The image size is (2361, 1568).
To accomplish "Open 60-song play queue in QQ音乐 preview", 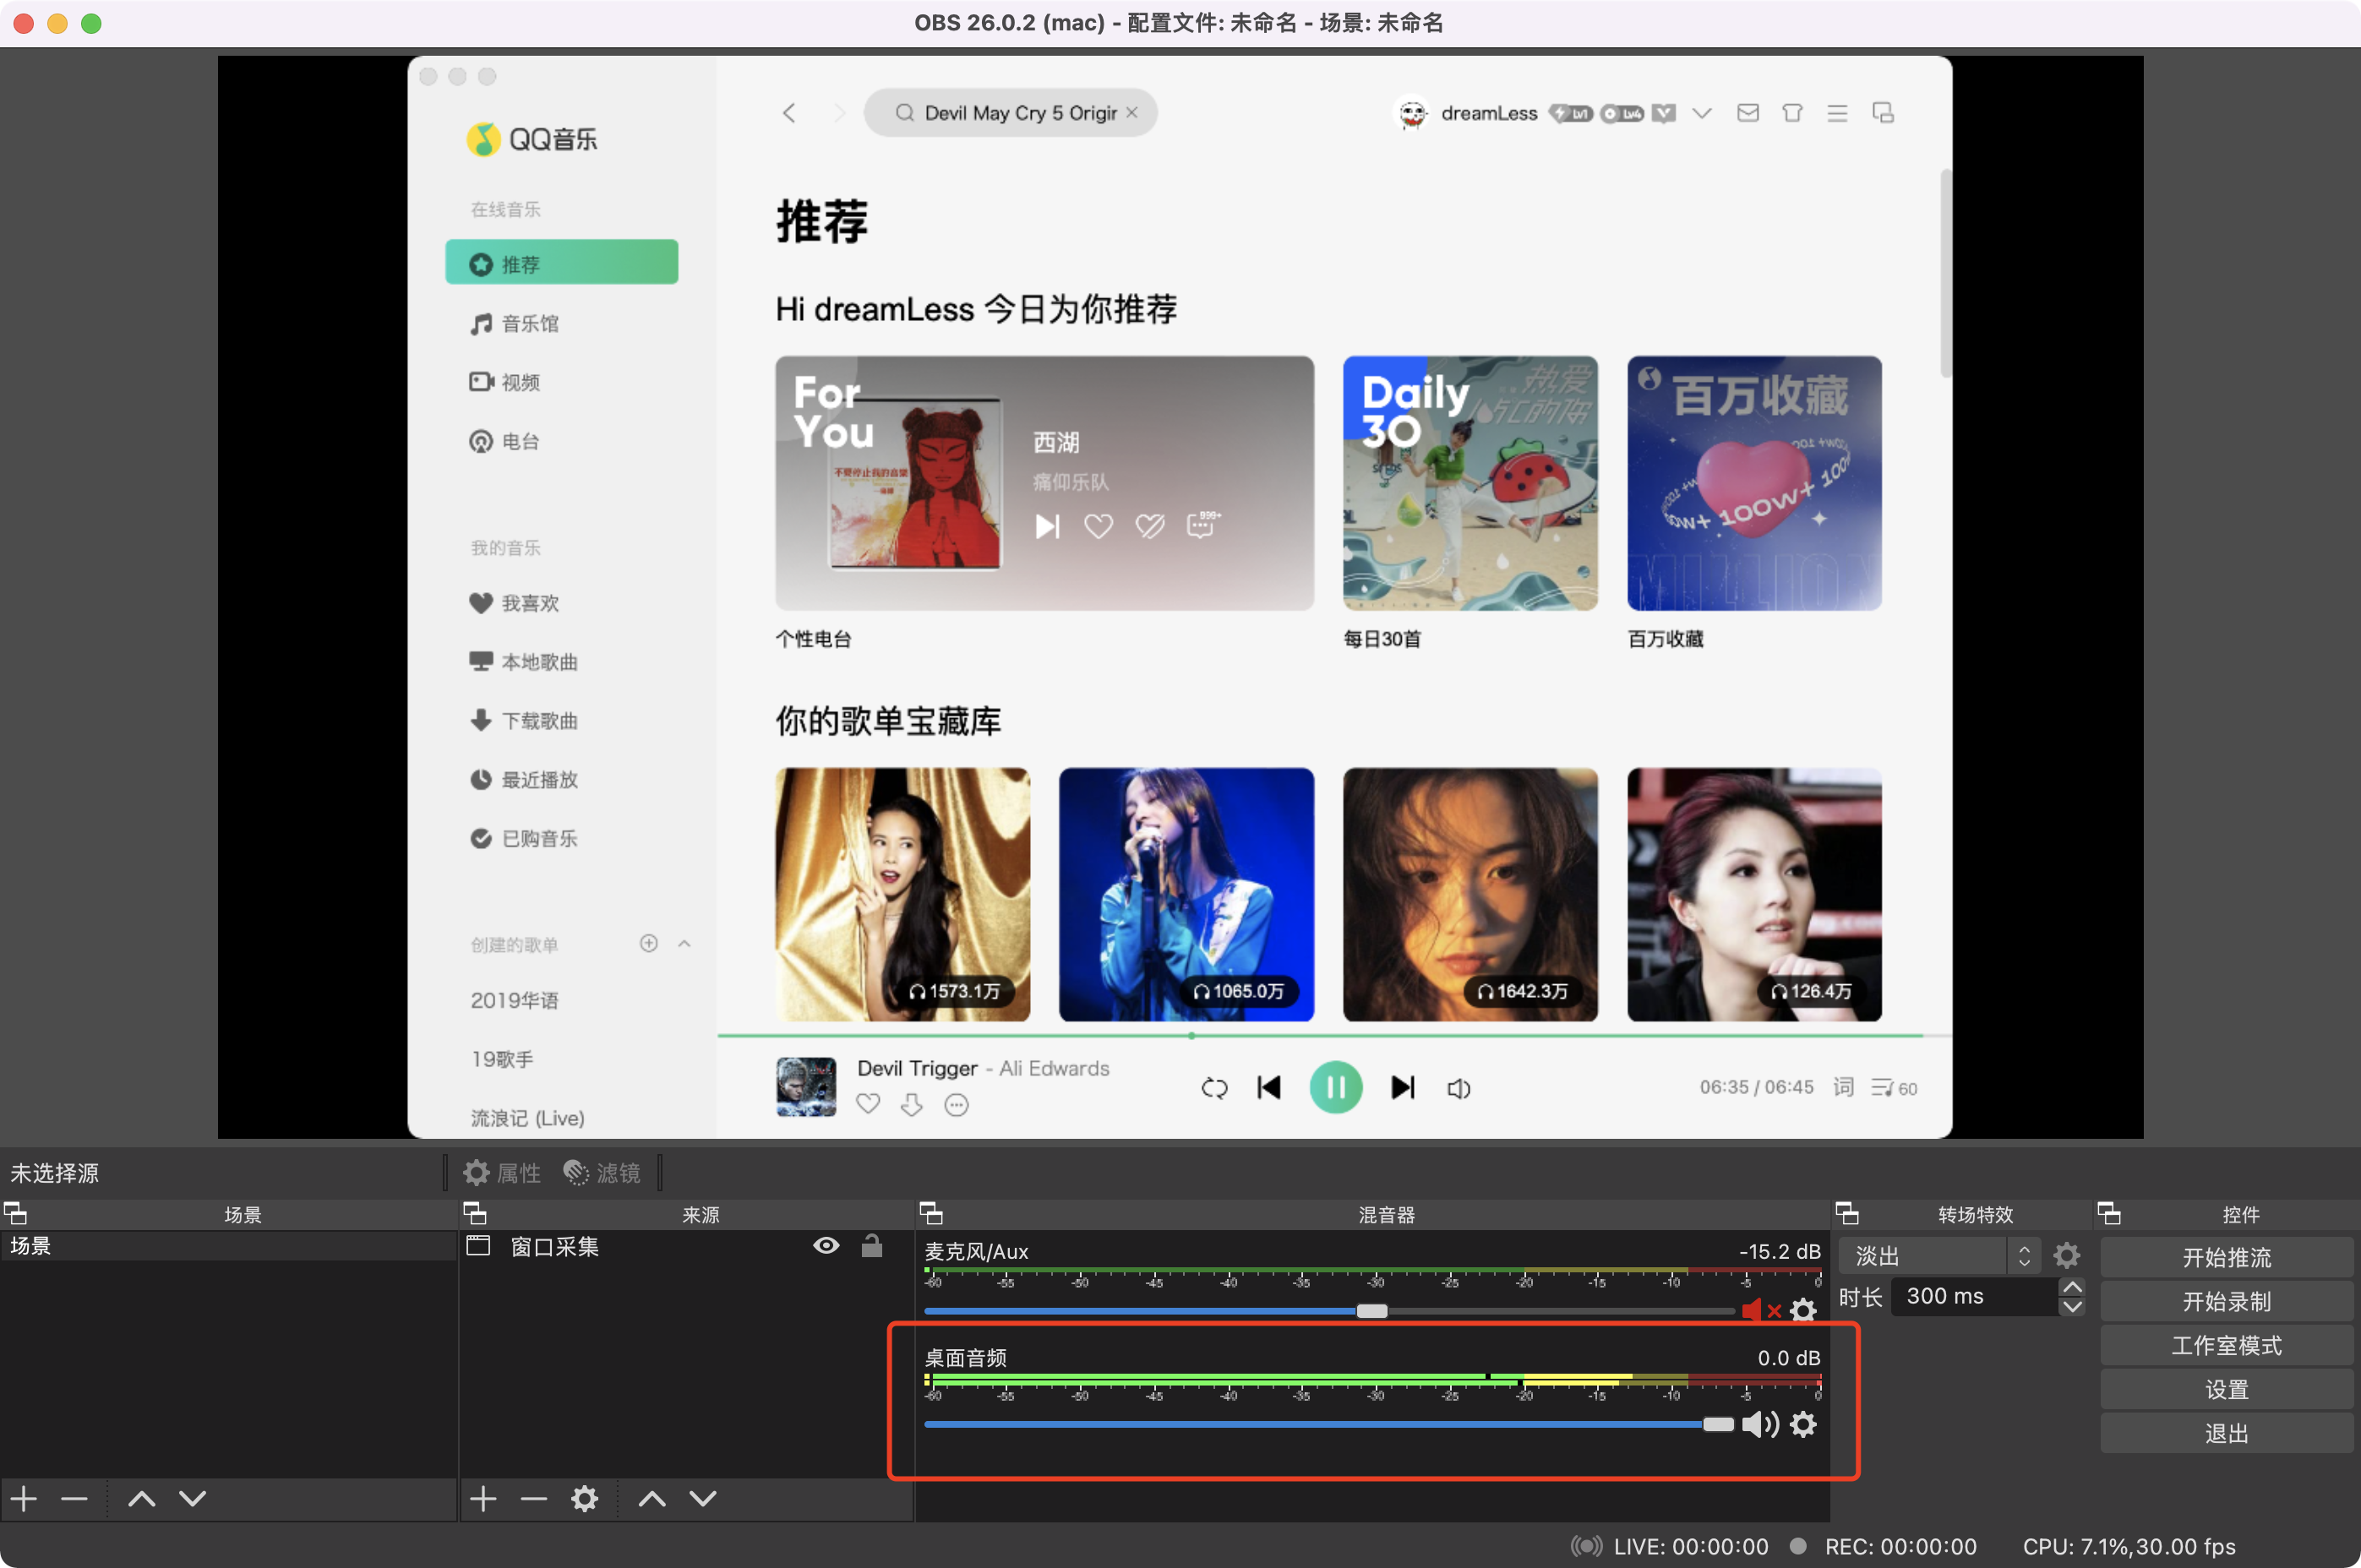I will pyautogui.click(x=1894, y=1088).
